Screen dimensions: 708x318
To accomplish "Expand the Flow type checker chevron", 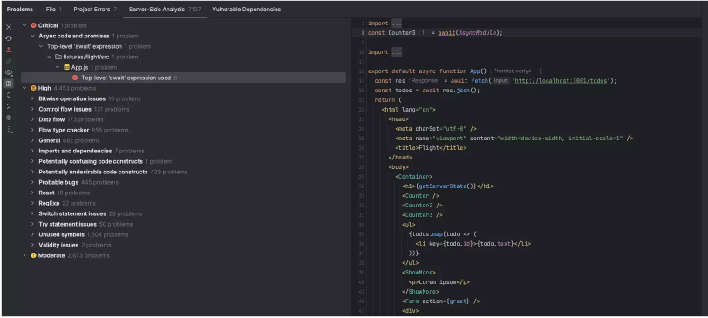I will (x=32, y=130).
